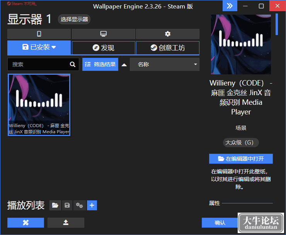Switch to the 已安装 tab

(39, 47)
